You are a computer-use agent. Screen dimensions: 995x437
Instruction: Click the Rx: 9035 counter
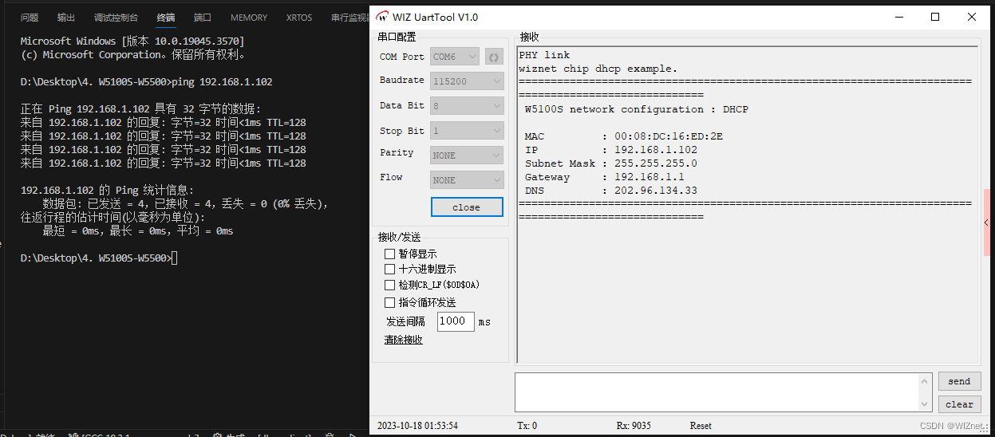pos(634,426)
